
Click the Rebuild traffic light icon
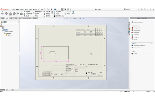(x=66, y=9)
